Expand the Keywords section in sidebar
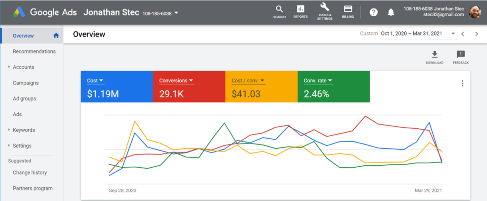This screenshot has height=201, width=487. click(9, 130)
